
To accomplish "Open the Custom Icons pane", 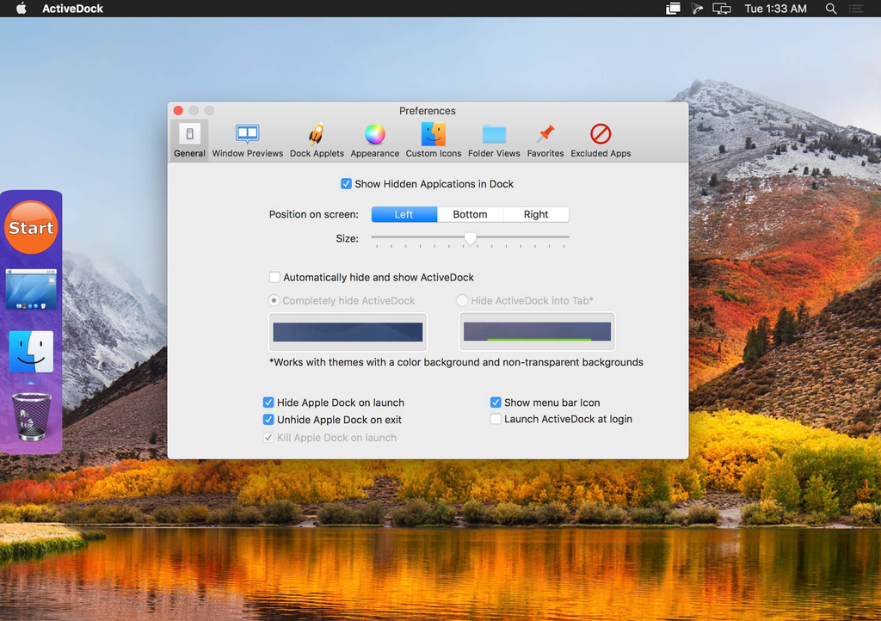I will pos(434,140).
